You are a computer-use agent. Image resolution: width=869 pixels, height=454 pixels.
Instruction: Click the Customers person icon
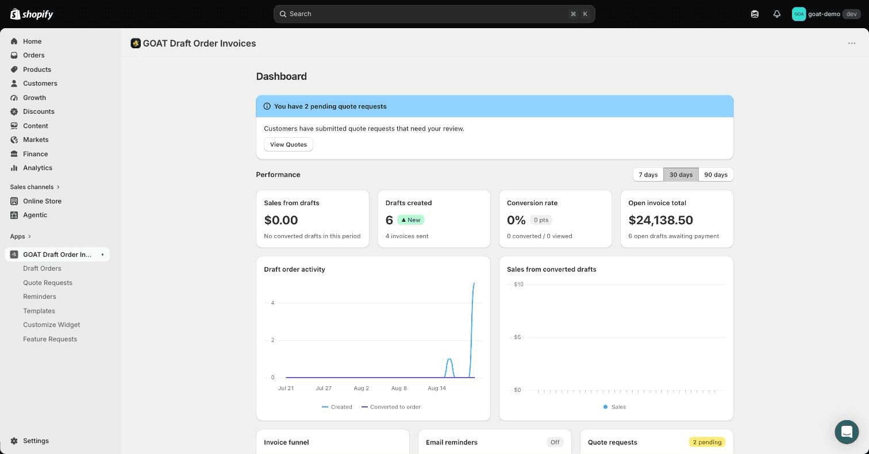pos(14,83)
